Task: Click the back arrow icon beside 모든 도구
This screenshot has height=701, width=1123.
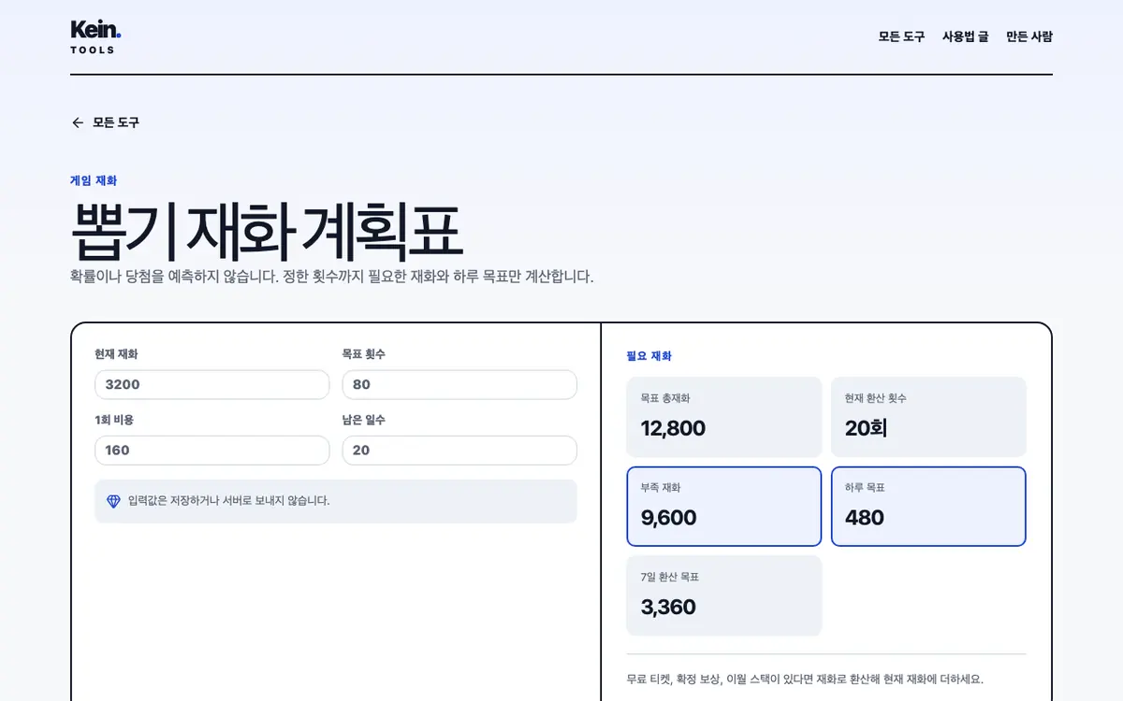Action: click(78, 122)
